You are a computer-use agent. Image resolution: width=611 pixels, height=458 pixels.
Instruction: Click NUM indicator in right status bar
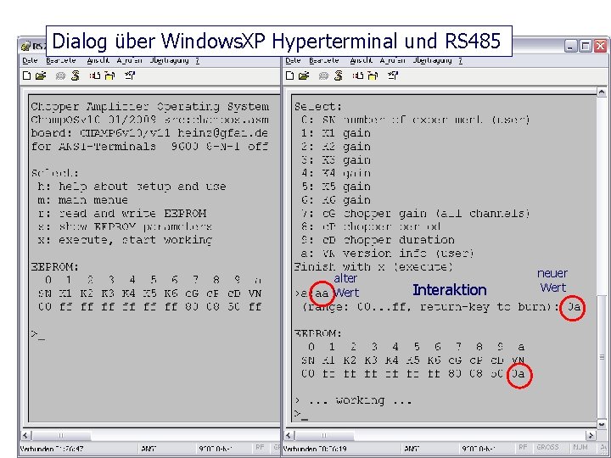point(580,448)
